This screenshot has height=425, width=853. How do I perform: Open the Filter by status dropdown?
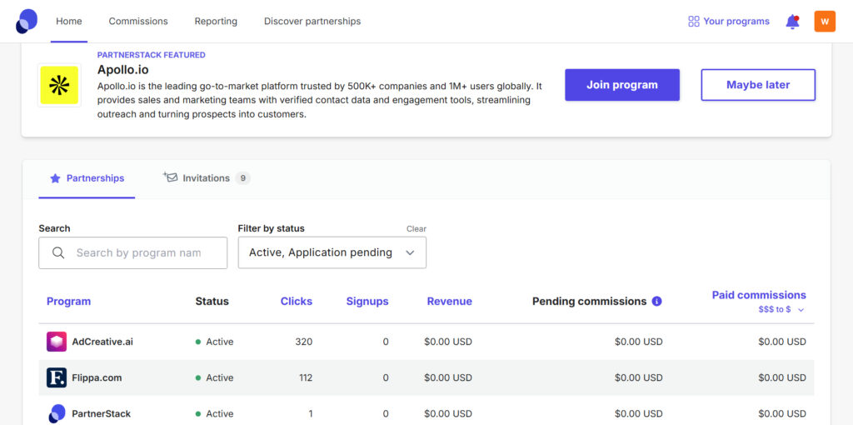tap(332, 252)
